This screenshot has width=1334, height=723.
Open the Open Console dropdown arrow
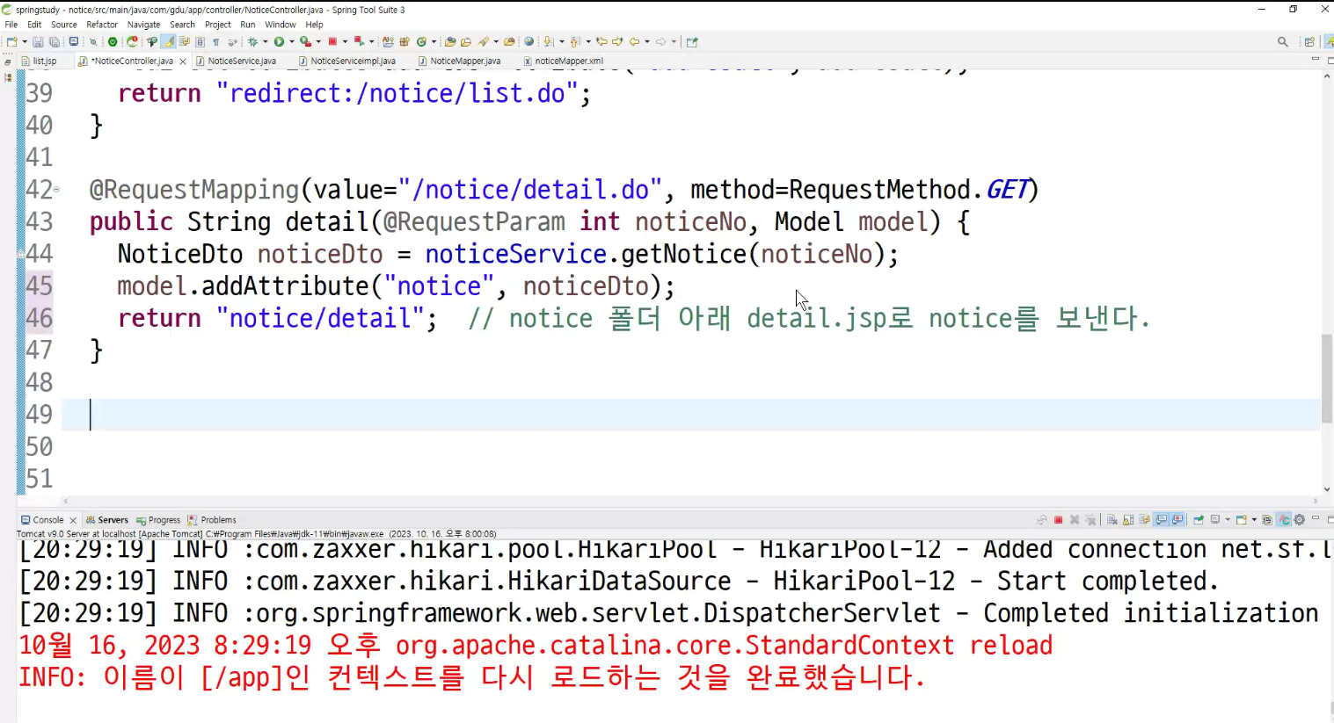[1254, 520]
